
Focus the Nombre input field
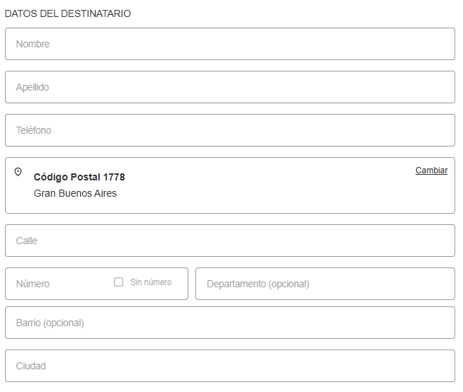pyautogui.click(x=229, y=44)
